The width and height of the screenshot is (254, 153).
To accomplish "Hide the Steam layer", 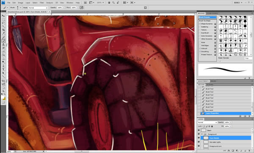I will pyautogui.click(x=199, y=130).
